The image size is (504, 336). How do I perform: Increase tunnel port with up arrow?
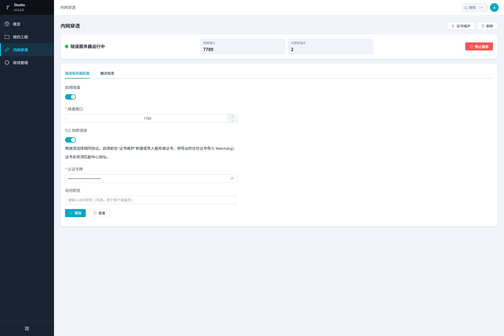point(233,116)
